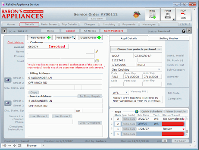Click the window vertical scrollbar up arrow

[194, 10]
